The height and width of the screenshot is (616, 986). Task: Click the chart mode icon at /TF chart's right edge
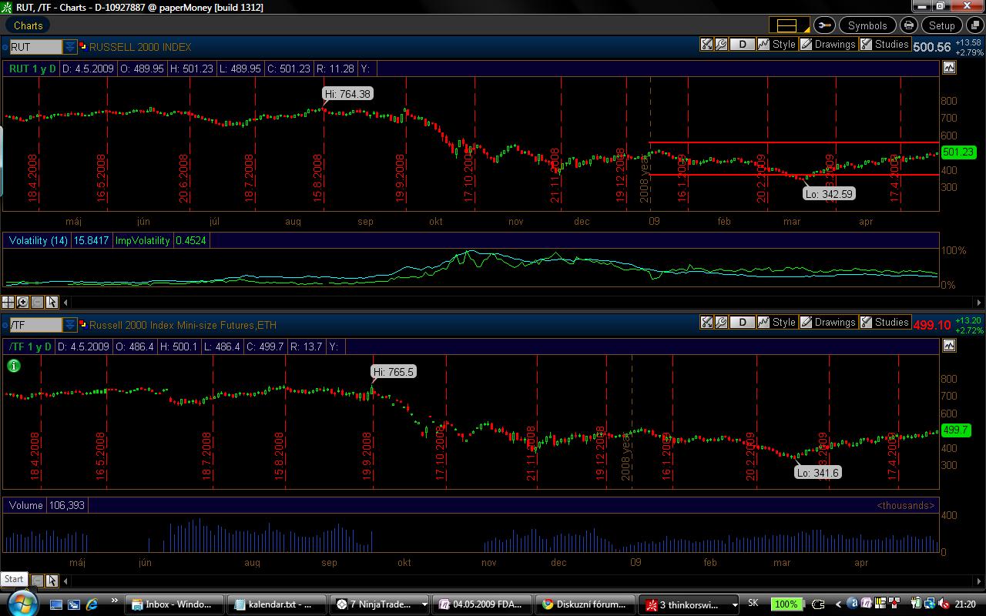[x=948, y=346]
